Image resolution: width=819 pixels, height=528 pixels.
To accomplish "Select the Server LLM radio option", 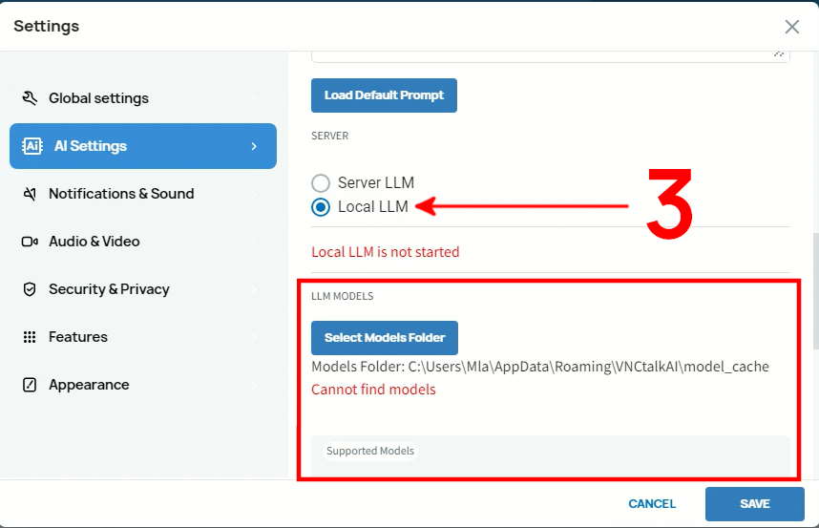I will 321,182.
